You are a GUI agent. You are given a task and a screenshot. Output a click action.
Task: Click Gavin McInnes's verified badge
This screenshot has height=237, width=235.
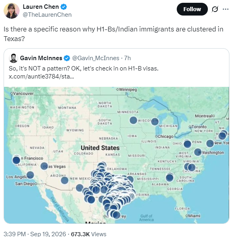coord(67,58)
